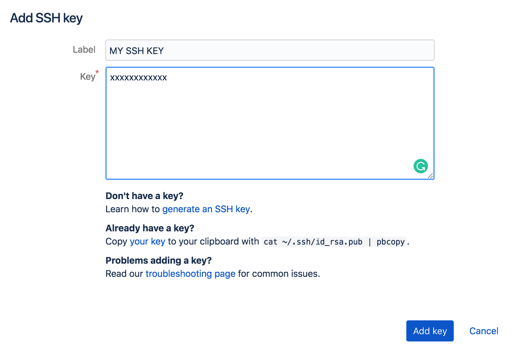Screen dimensions: 515x352
Task: Click the Label field containing MY SSH KEY
Action: click(270, 50)
